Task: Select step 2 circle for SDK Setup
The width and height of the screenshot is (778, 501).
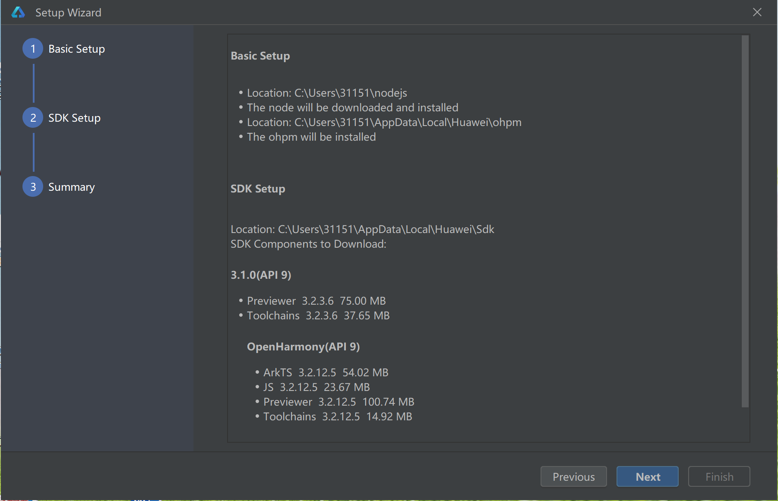Action: click(x=33, y=118)
